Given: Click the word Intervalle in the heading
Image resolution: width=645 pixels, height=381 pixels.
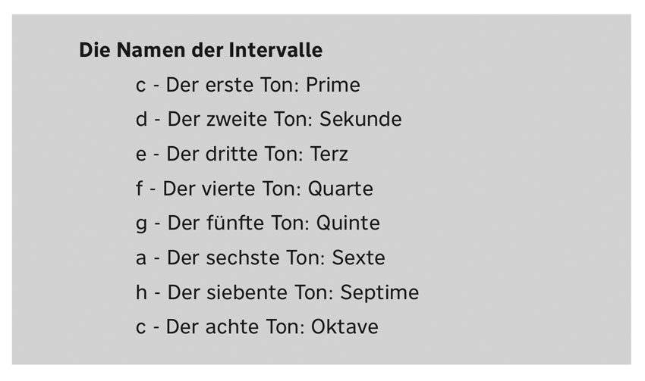Looking at the screenshot, I should pos(275,50).
